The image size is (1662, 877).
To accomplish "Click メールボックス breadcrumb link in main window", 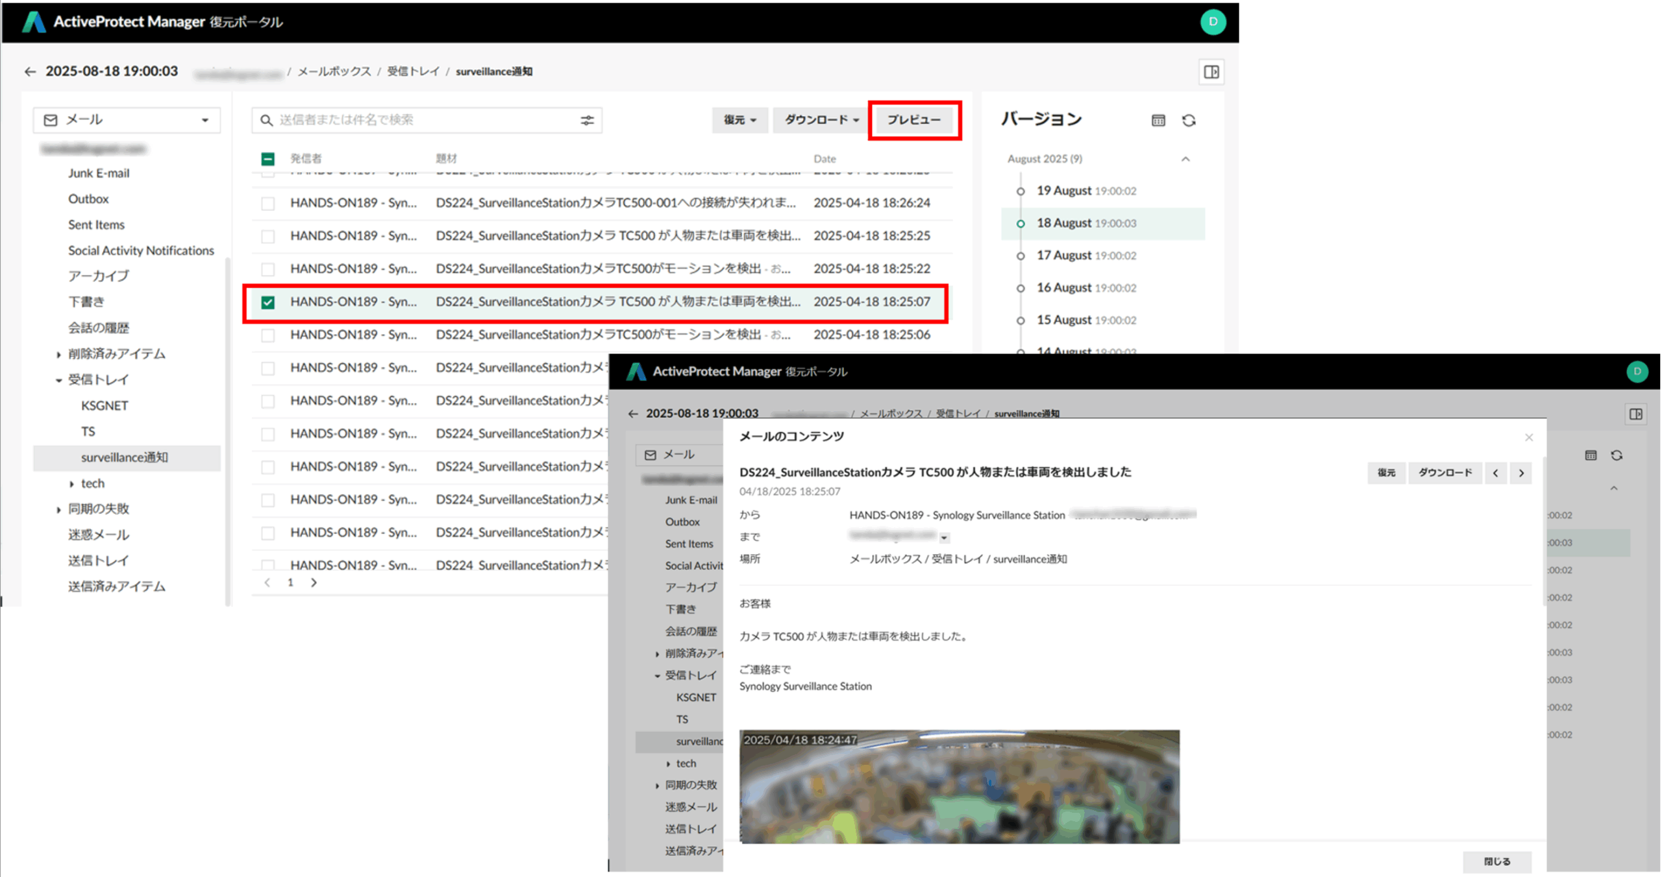I will pyautogui.click(x=334, y=71).
